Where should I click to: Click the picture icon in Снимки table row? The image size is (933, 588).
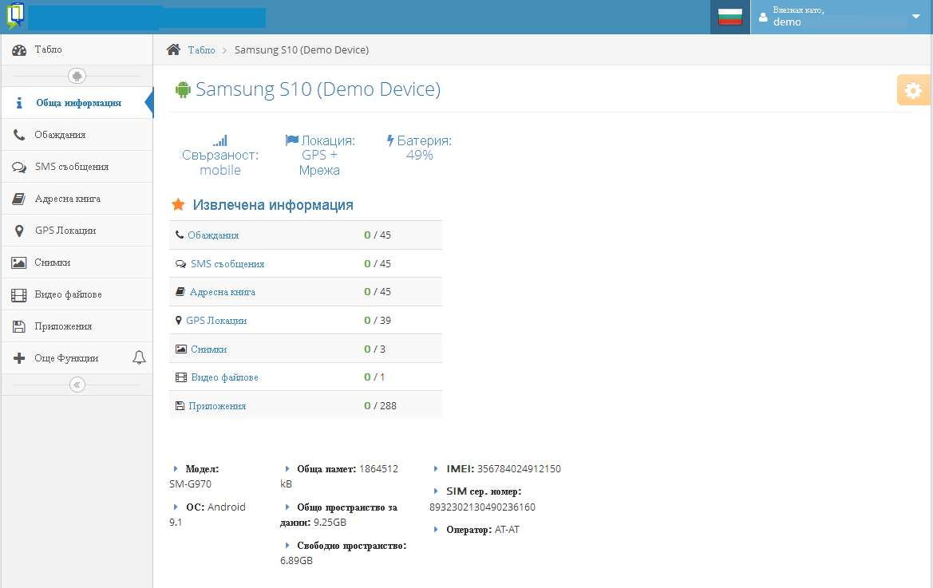181,349
